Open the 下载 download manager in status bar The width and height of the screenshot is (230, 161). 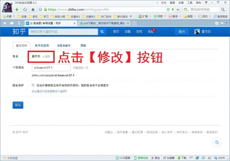click(182, 158)
